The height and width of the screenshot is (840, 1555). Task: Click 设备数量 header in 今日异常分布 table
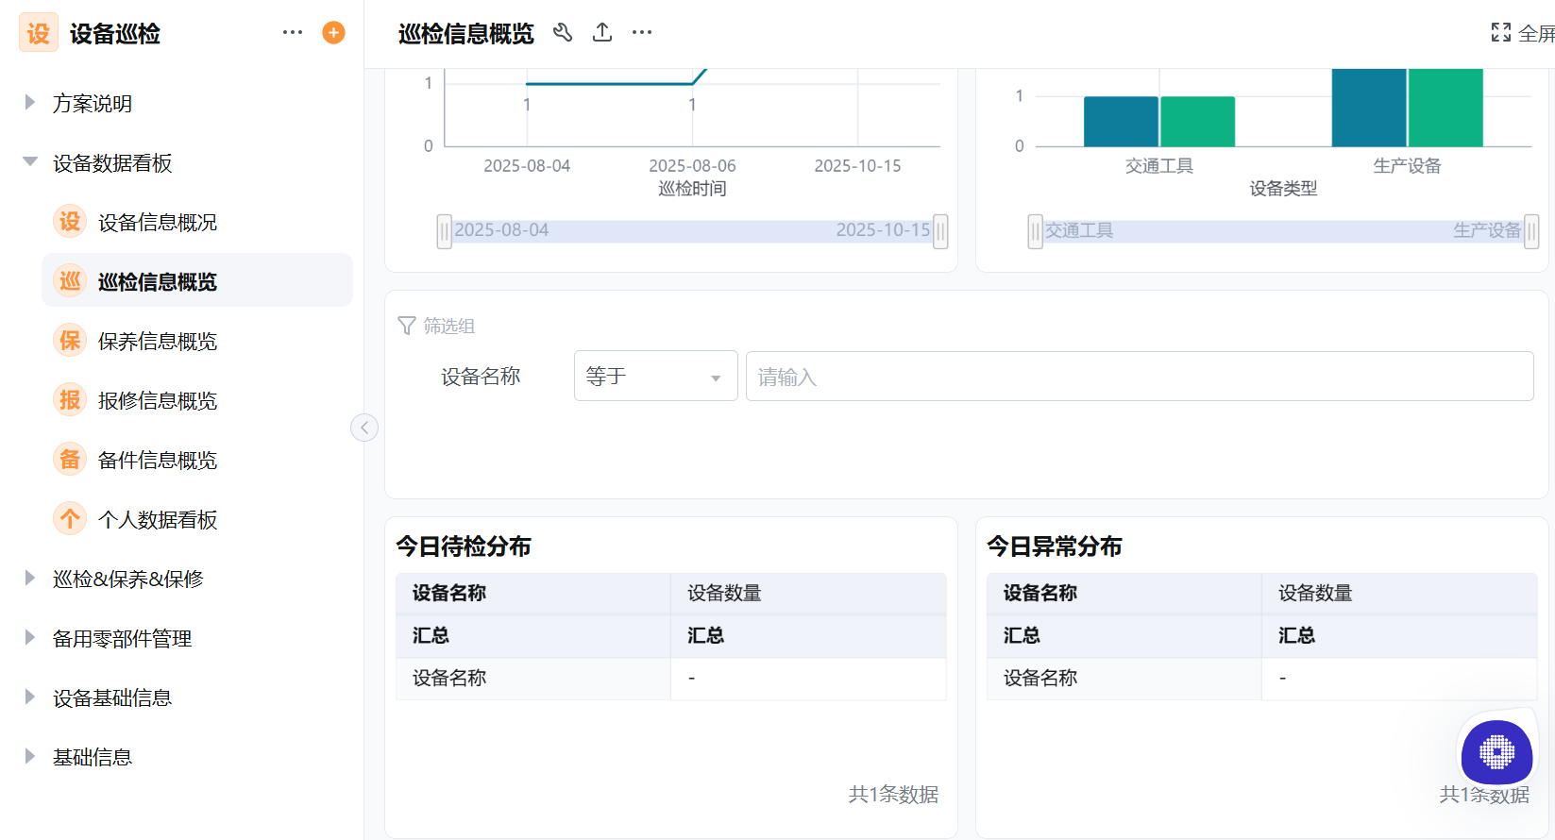point(1315,593)
